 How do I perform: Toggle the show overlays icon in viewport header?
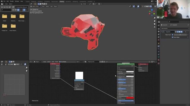138,6
